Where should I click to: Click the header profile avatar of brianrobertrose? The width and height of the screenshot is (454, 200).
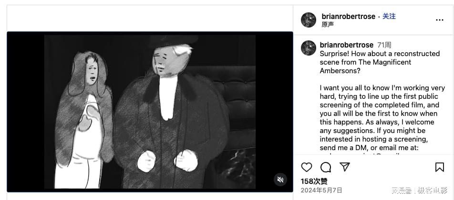(309, 20)
